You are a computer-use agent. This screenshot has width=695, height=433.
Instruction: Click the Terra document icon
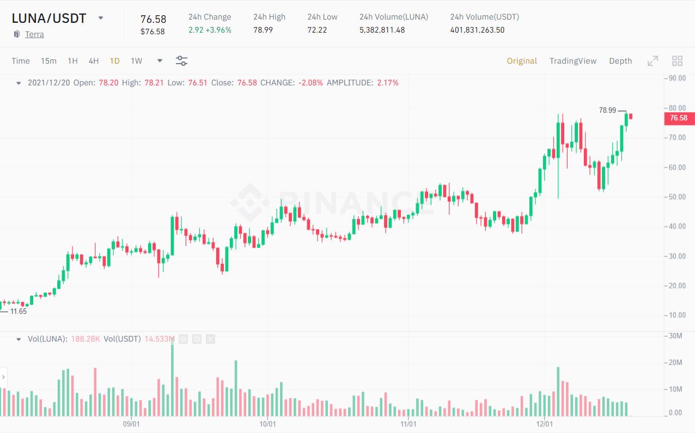click(x=17, y=34)
